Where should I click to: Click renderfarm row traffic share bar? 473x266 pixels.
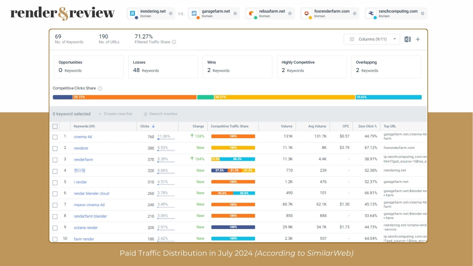coord(233,159)
